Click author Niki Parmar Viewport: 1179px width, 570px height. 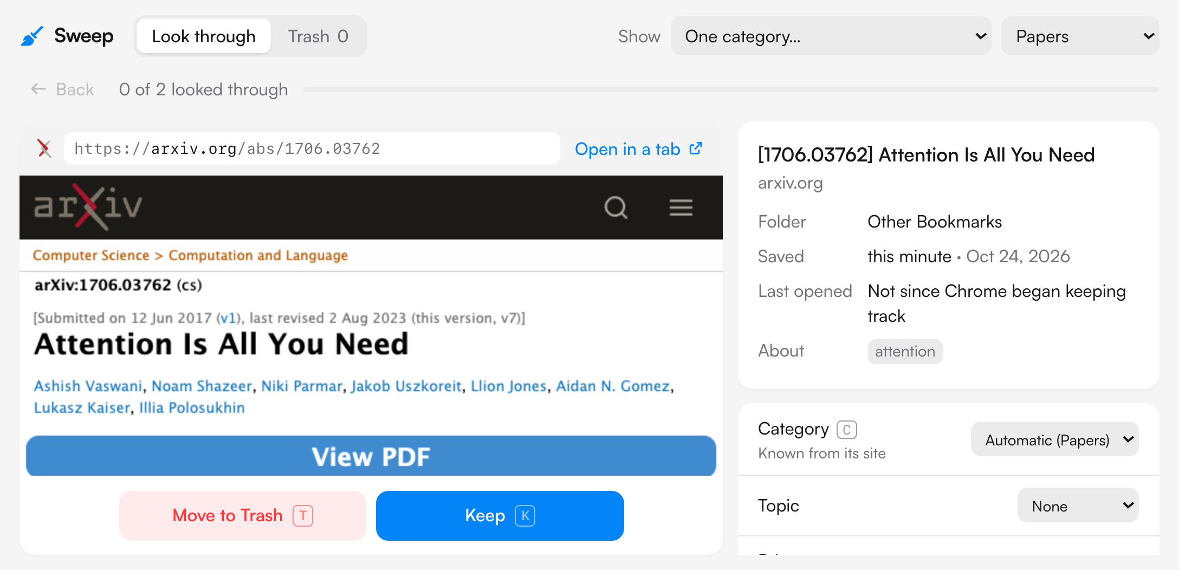coord(302,386)
